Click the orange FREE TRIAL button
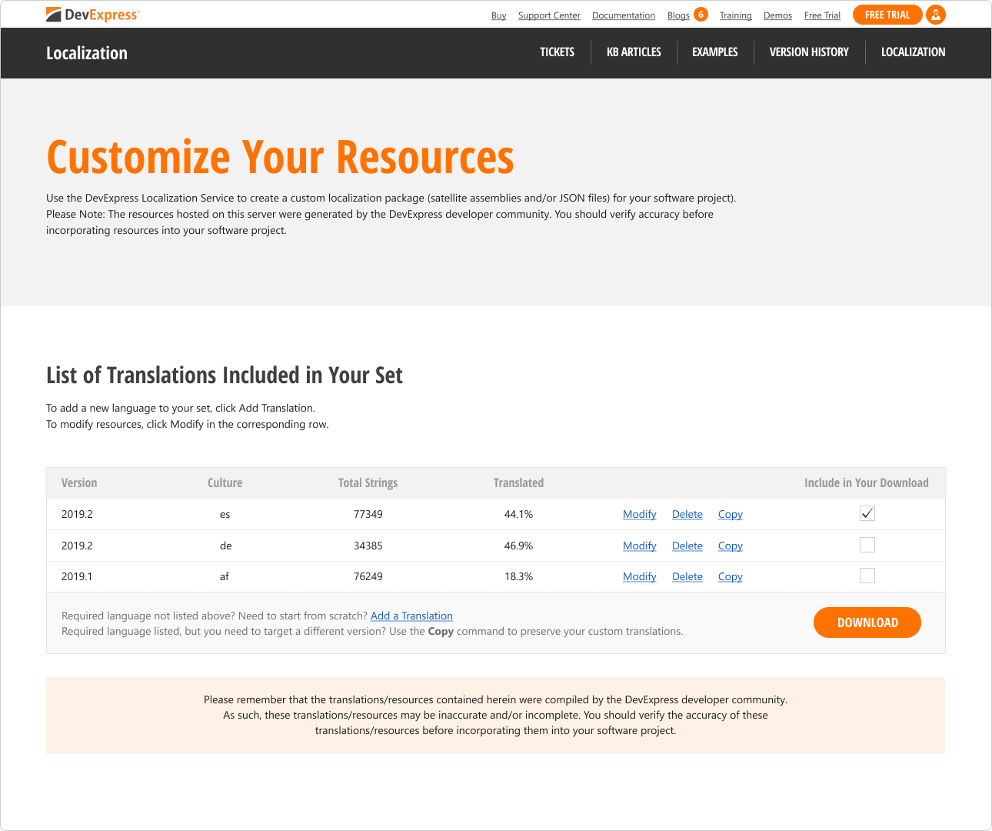The height and width of the screenshot is (831, 992). pyautogui.click(x=887, y=15)
